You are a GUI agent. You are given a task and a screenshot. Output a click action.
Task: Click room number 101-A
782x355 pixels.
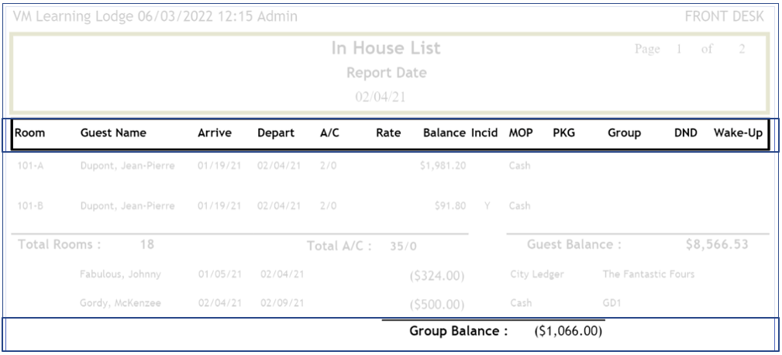pyautogui.click(x=30, y=166)
